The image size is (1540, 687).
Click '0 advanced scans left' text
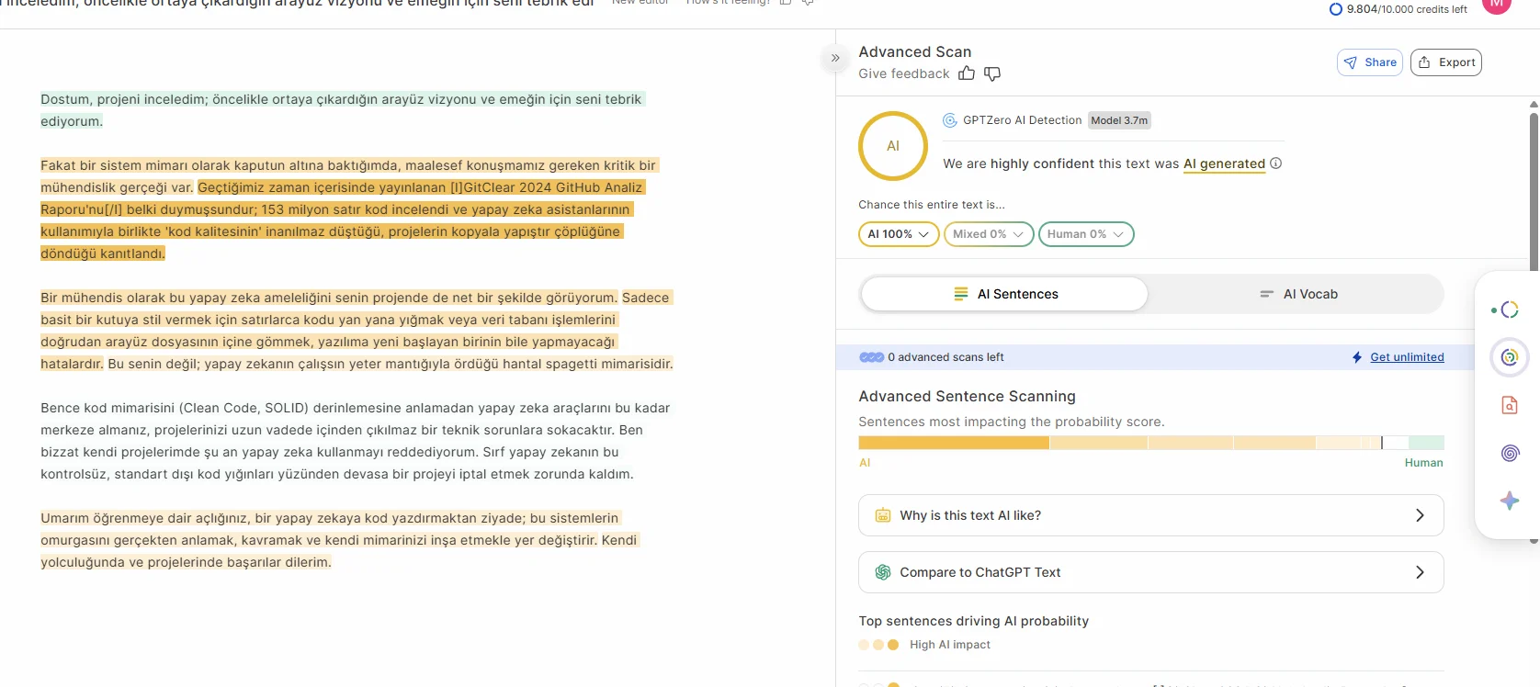click(946, 357)
